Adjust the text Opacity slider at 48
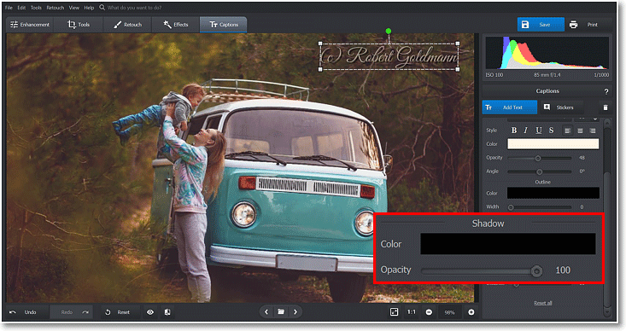 tap(540, 159)
